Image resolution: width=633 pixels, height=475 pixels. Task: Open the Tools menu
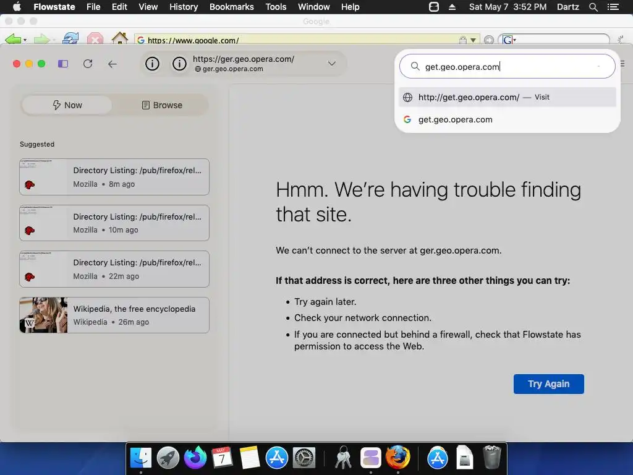click(x=276, y=7)
